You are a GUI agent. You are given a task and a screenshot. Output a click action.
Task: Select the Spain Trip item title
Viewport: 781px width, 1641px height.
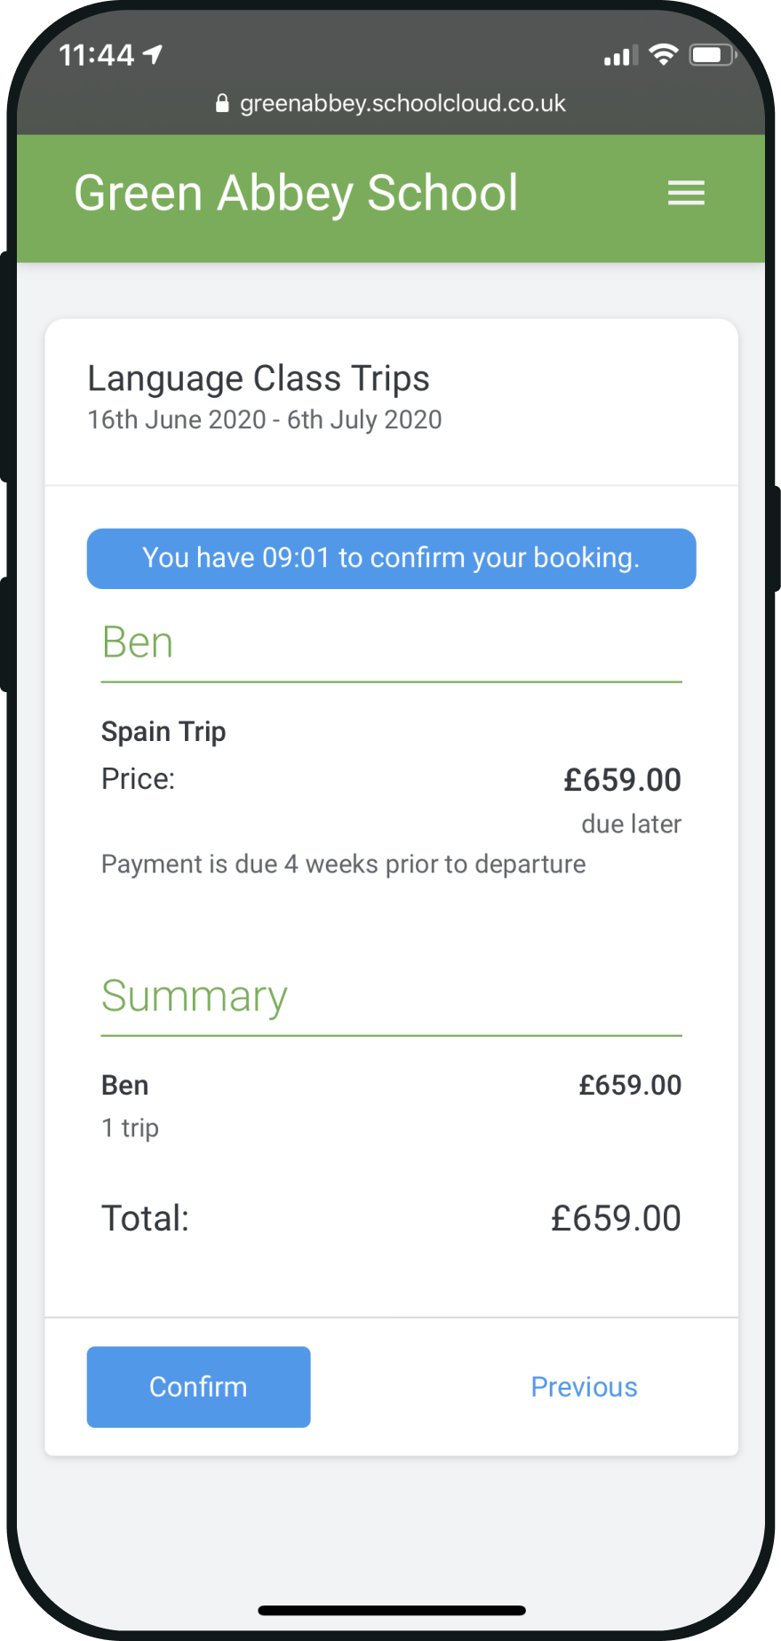pos(163,731)
